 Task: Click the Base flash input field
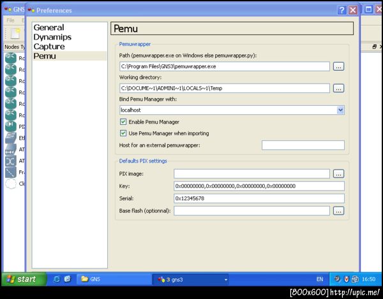pos(252,211)
